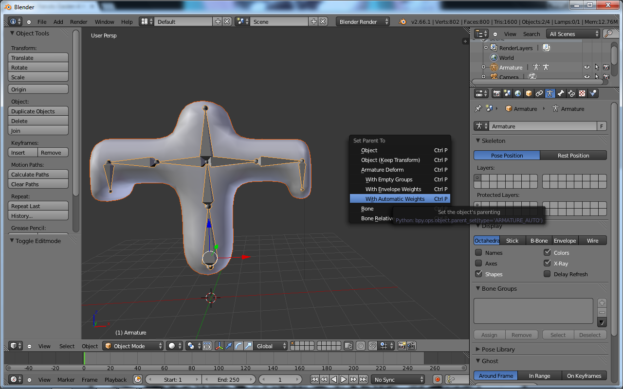Click the pin icon in the properties context path

pos(478,108)
